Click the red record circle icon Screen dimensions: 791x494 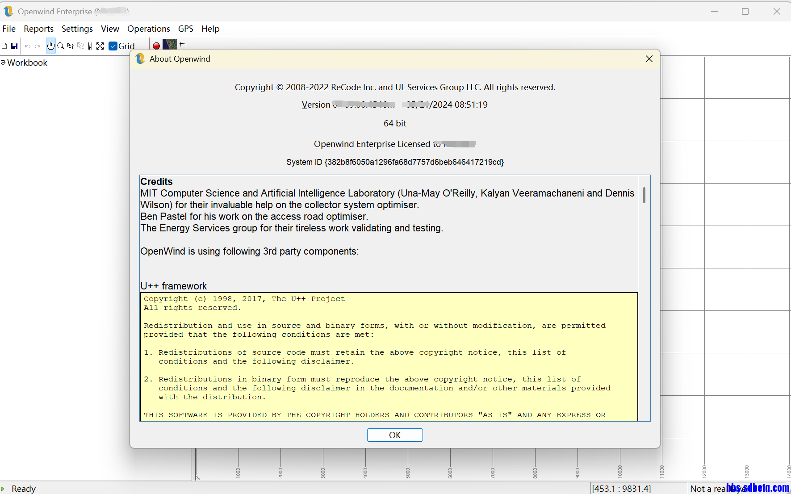(156, 46)
